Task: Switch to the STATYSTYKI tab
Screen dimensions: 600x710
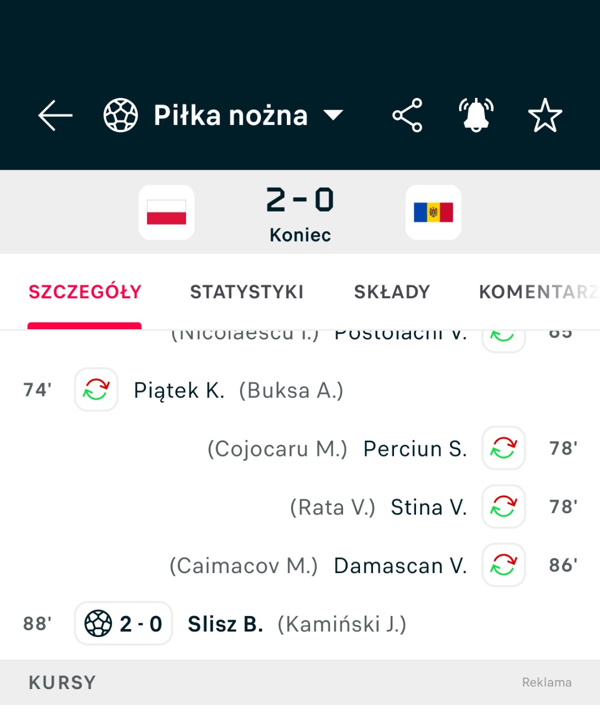Action: tap(247, 292)
